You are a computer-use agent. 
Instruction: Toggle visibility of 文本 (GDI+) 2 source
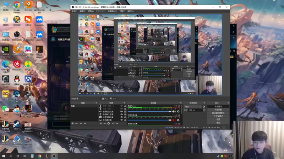coord(121,106)
